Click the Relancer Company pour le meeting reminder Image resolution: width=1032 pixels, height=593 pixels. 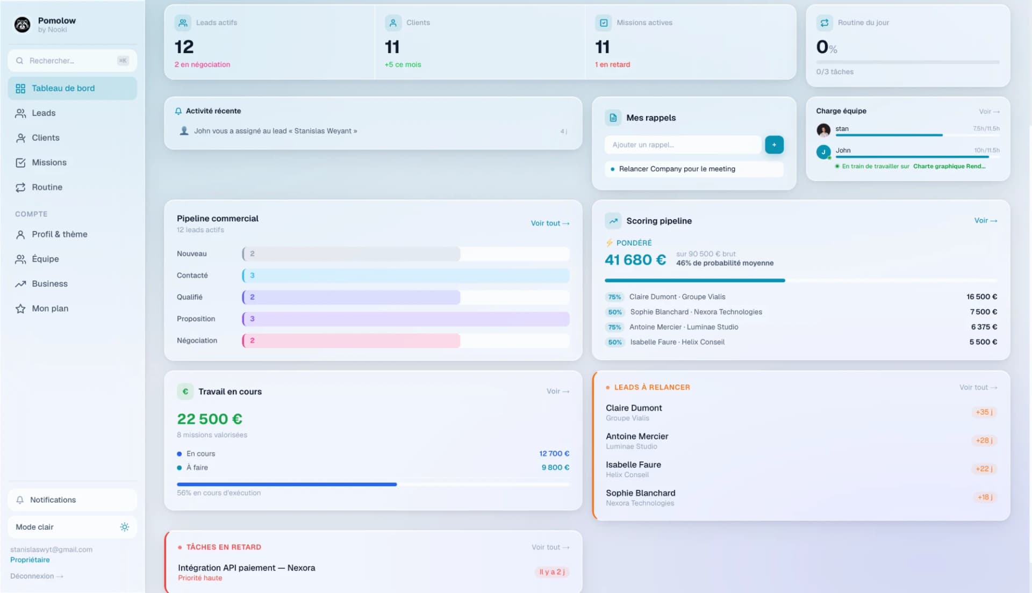pyautogui.click(x=694, y=169)
